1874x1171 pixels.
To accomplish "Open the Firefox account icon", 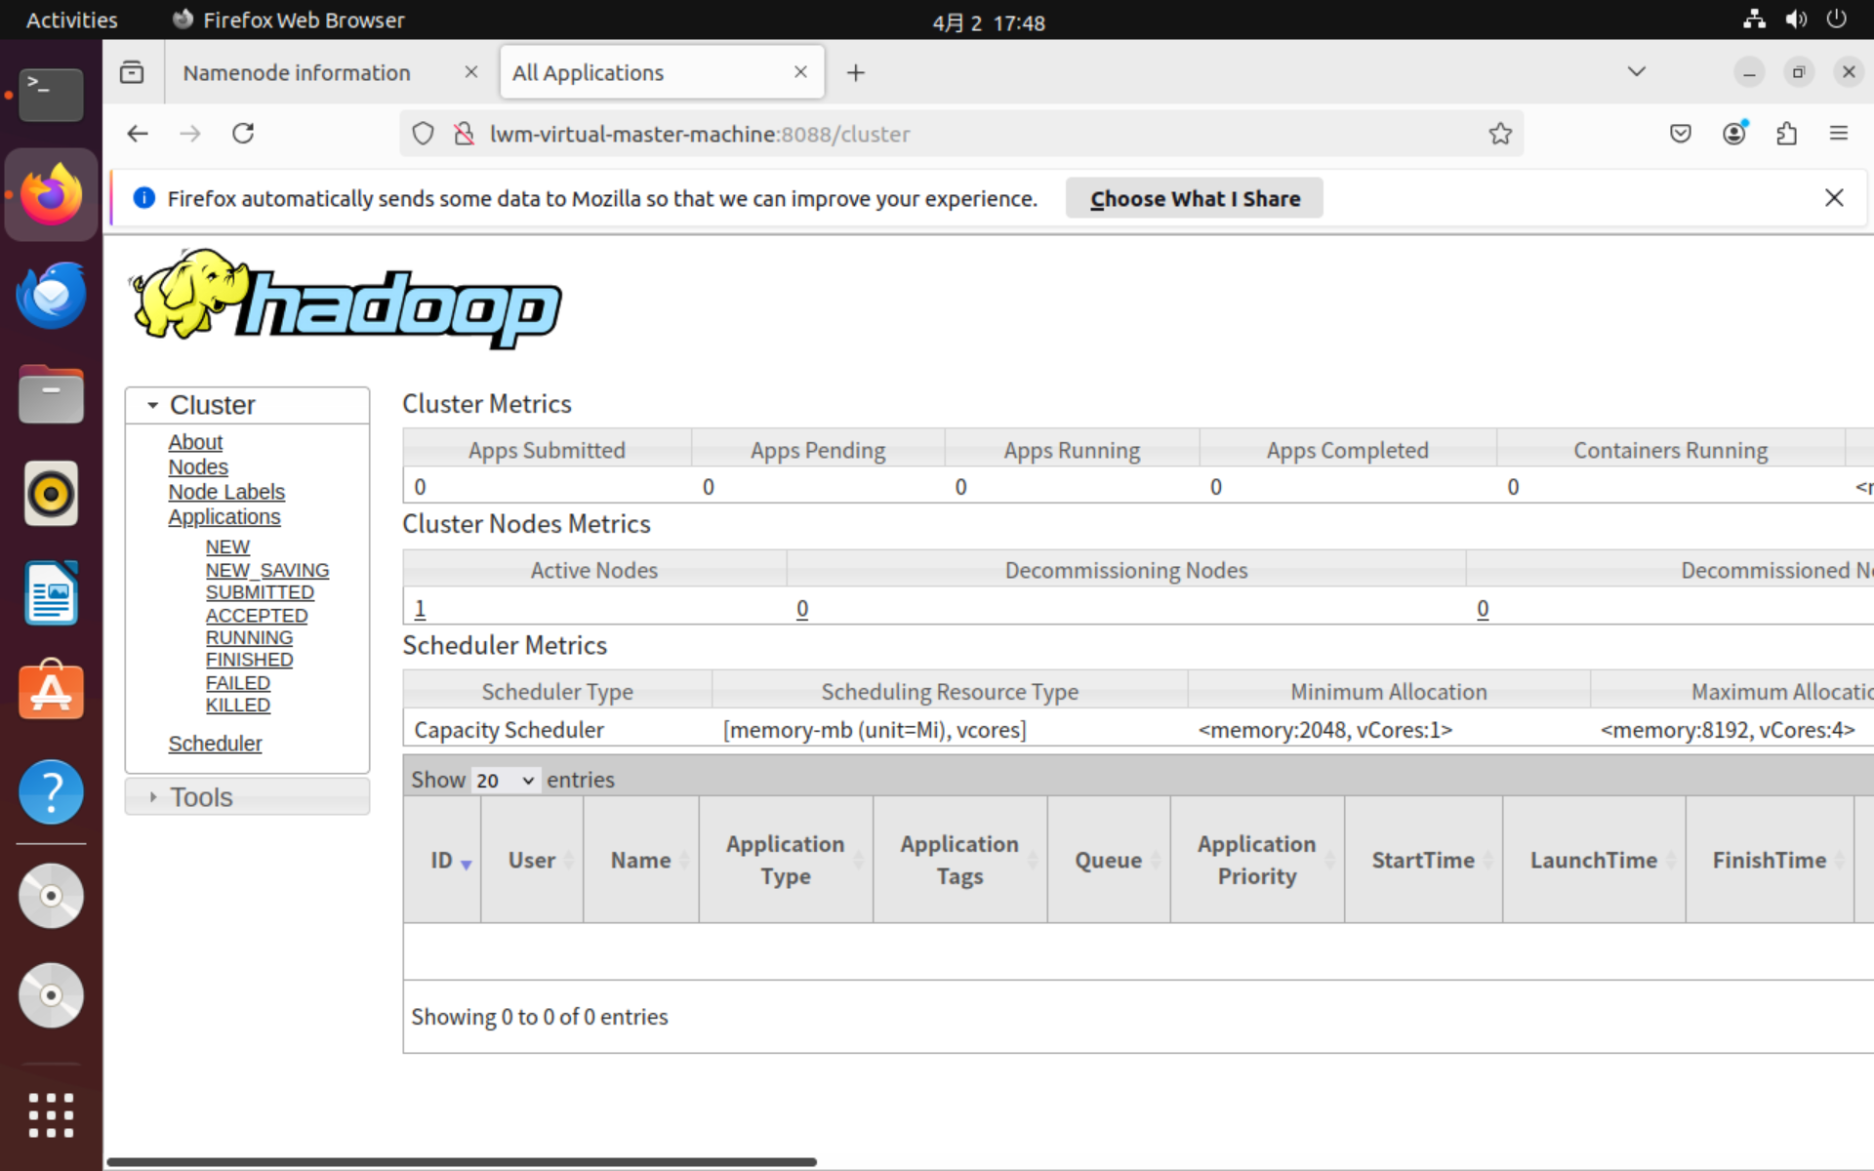I will click(1734, 134).
